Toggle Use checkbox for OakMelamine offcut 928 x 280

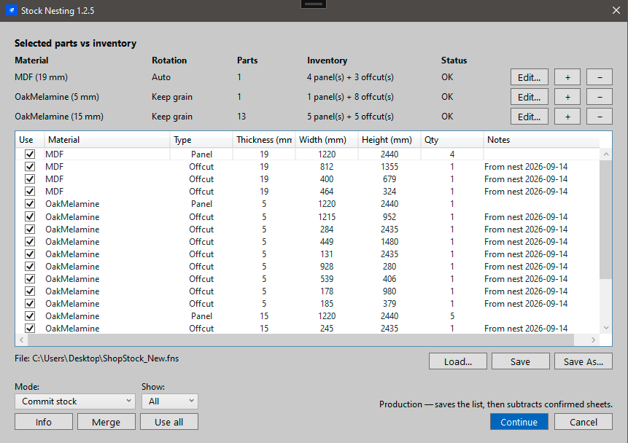(30, 266)
